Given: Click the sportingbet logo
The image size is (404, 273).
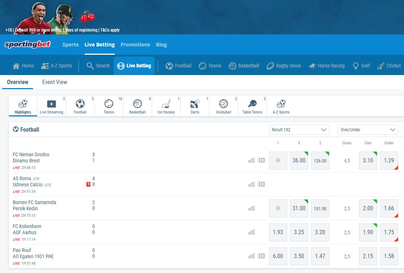Looking at the screenshot, I should click(28, 45).
